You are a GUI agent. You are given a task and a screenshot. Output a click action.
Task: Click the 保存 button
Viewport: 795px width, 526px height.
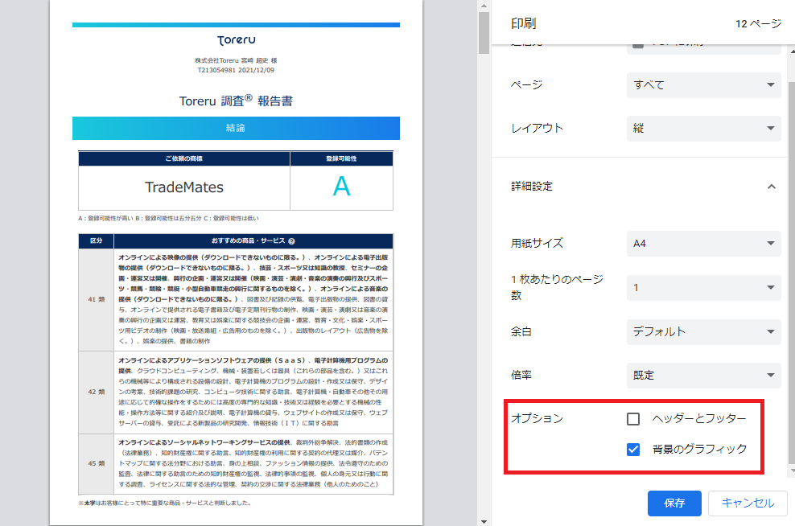[x=674, y=503]
